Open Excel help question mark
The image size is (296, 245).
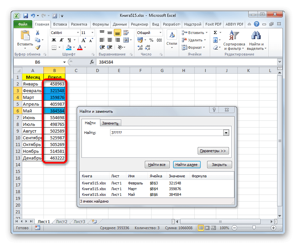point(256,24)
